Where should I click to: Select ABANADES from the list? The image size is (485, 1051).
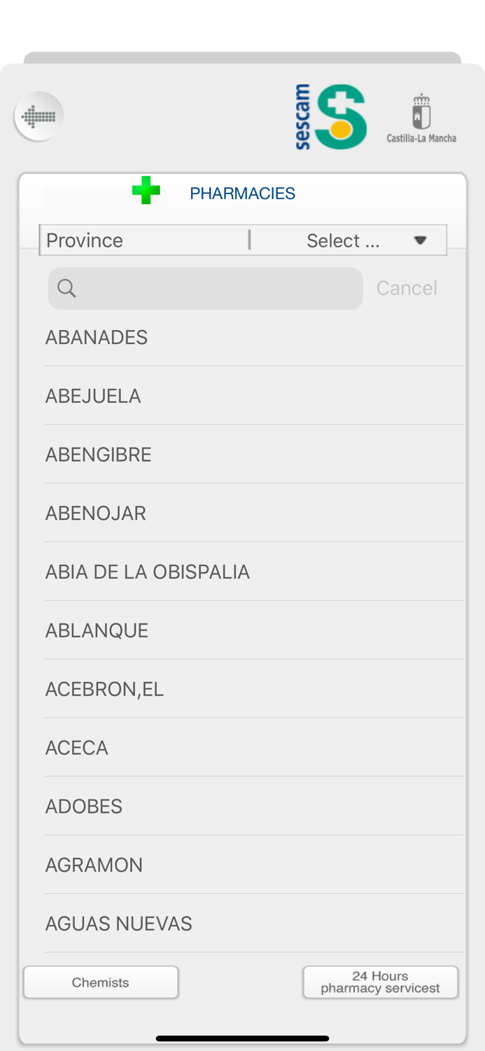tap(96, 337)
